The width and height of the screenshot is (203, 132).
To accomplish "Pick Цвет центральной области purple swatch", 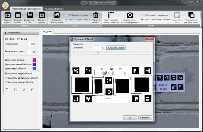I will [34, 64].
